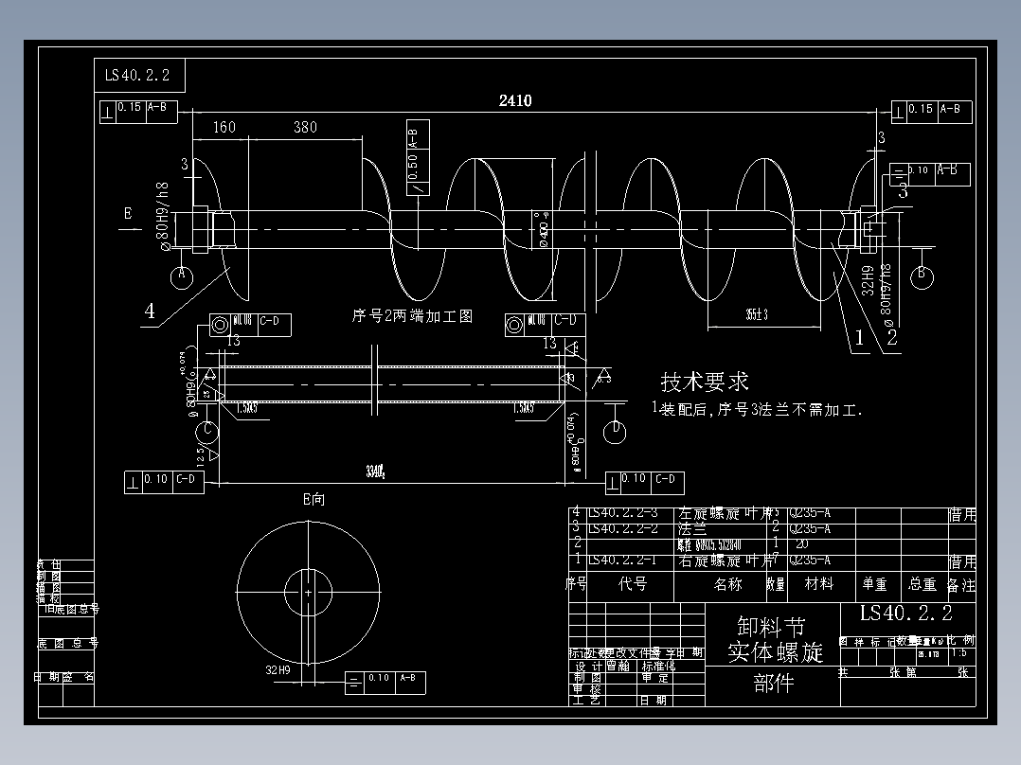Select the 技术要求 heading text
1021x765 pixels.
pyautogui.click(x=706, y=381)
